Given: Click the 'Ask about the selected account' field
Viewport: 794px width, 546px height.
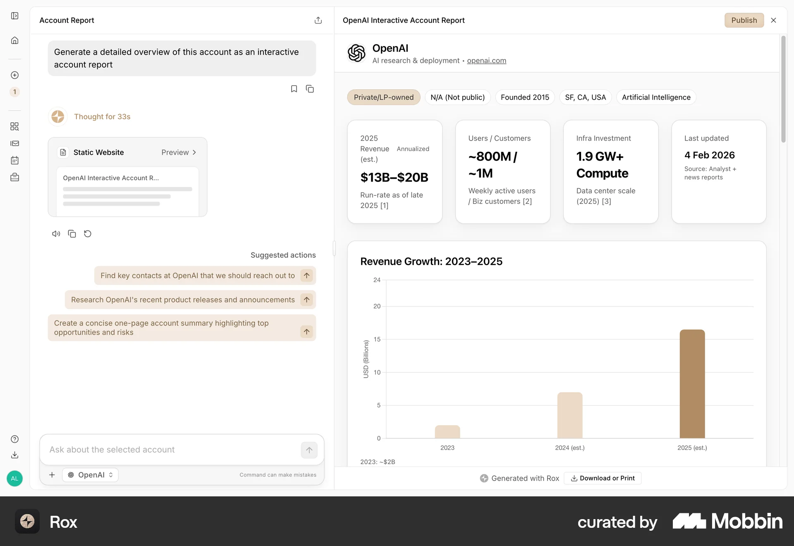Looking at the screenshot, I should [165, 450].
